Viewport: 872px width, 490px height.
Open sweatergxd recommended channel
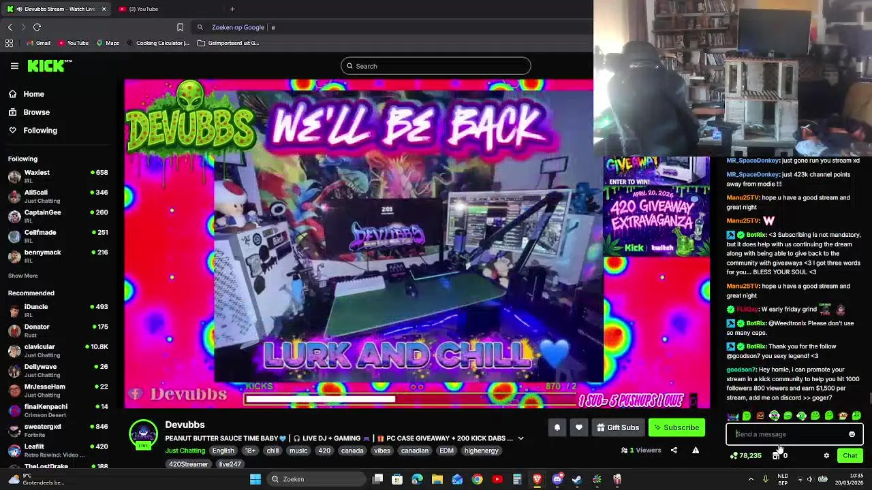pos(58,430)
